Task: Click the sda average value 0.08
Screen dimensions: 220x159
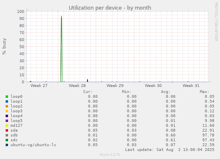Action: (x=171, y=130)
